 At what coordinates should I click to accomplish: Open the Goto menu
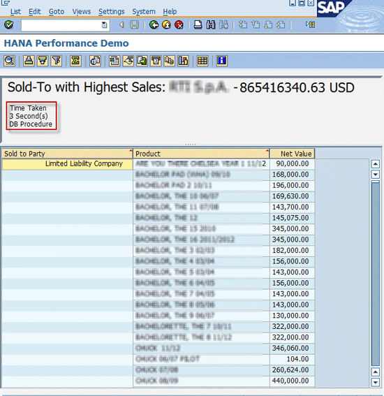tap(57, 12)
